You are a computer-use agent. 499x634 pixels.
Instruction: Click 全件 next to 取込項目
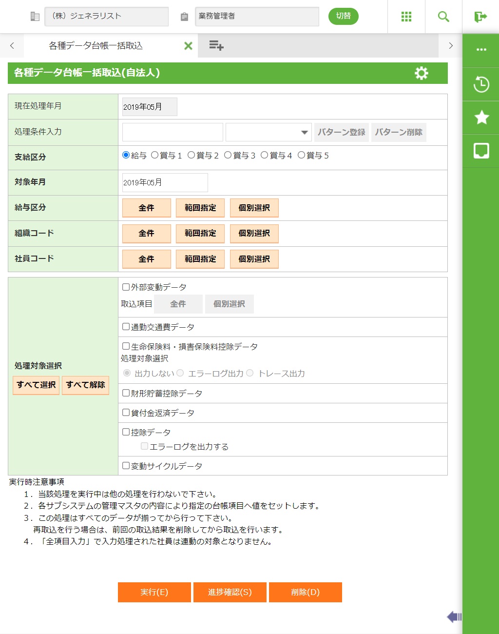point(178,304)
